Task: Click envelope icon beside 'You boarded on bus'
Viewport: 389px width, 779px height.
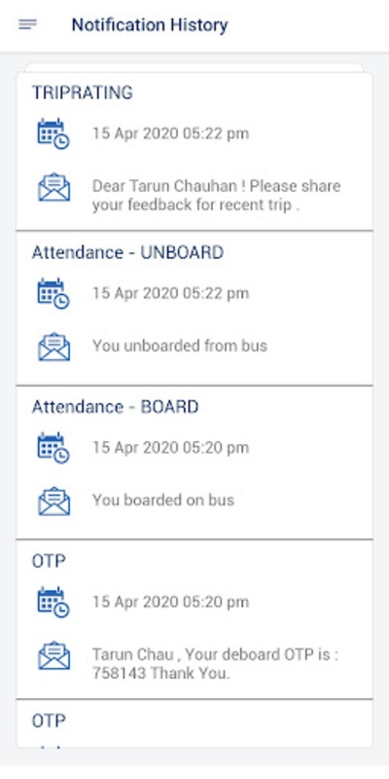Action: tap(54, 501)
